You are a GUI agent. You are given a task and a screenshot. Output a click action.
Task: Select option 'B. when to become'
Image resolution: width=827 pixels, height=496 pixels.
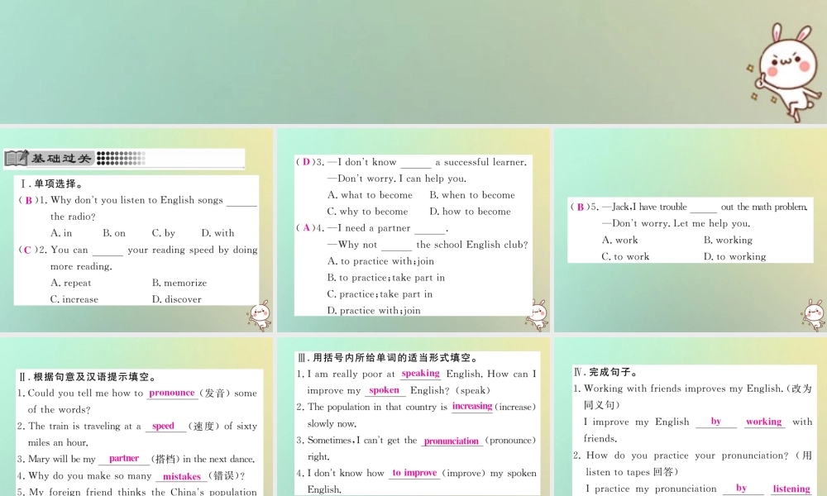click(472, 195)
